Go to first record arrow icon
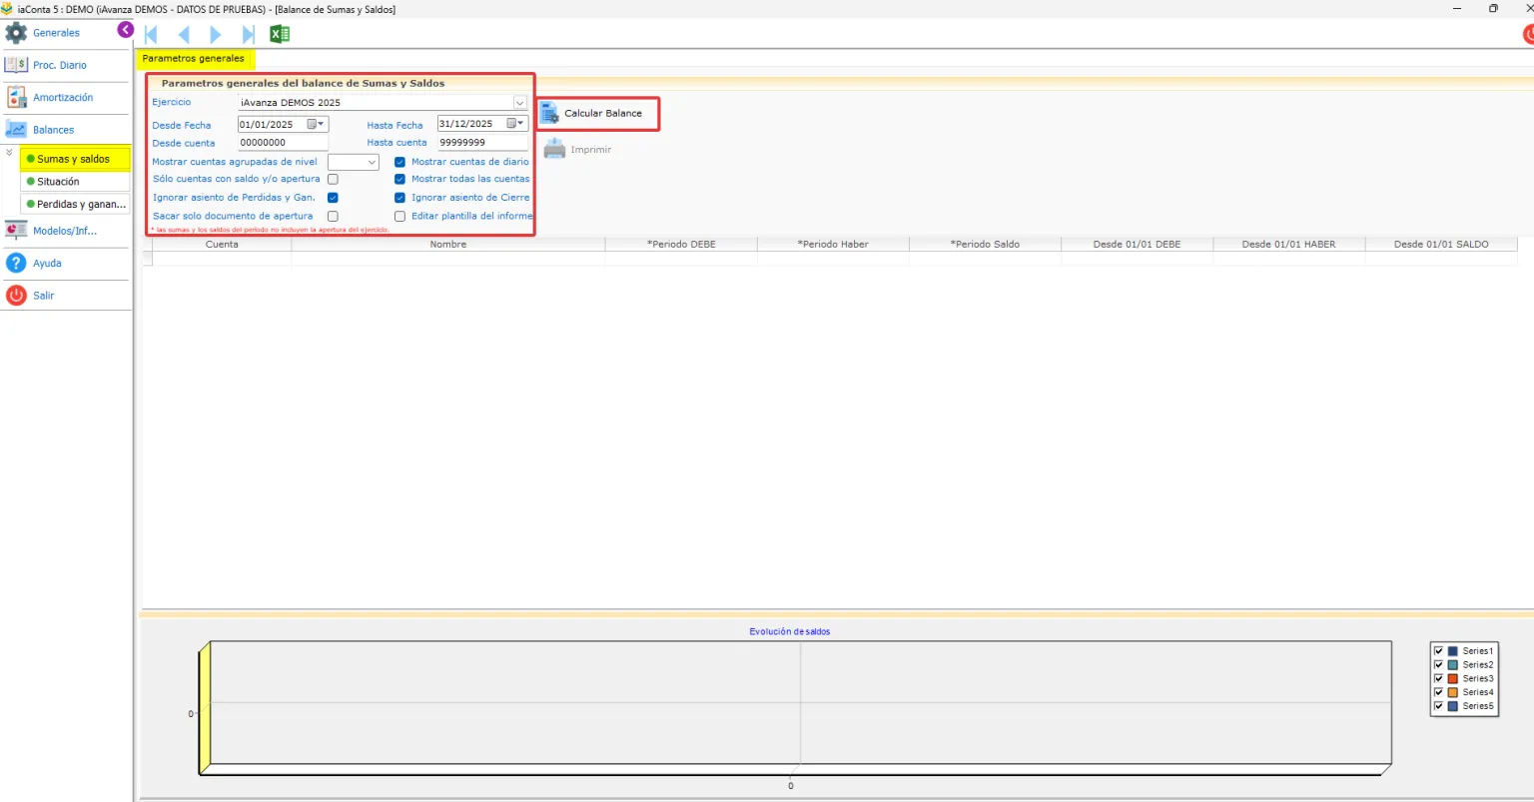This screenshot has width=1534, height=802. pyautogui.click(x=152, y=34)
